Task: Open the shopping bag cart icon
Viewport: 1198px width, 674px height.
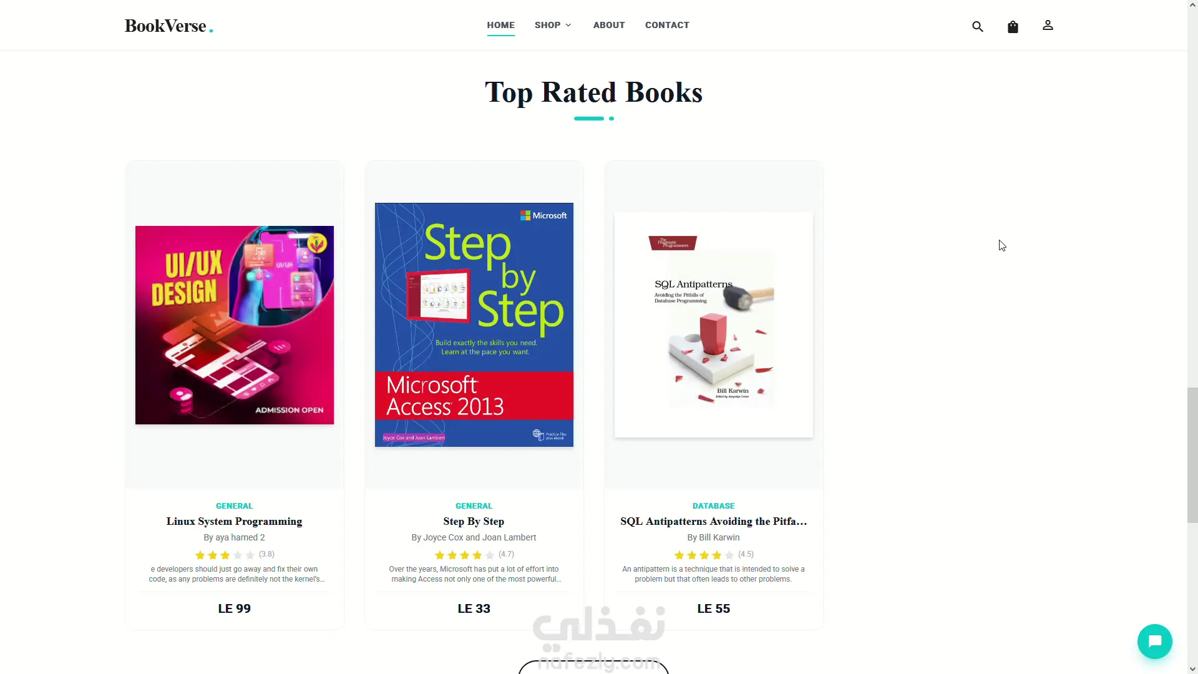Action: (1013, 26)
